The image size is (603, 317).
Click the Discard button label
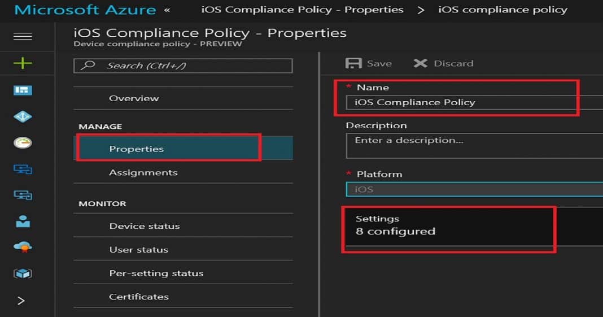click(453, 63)
